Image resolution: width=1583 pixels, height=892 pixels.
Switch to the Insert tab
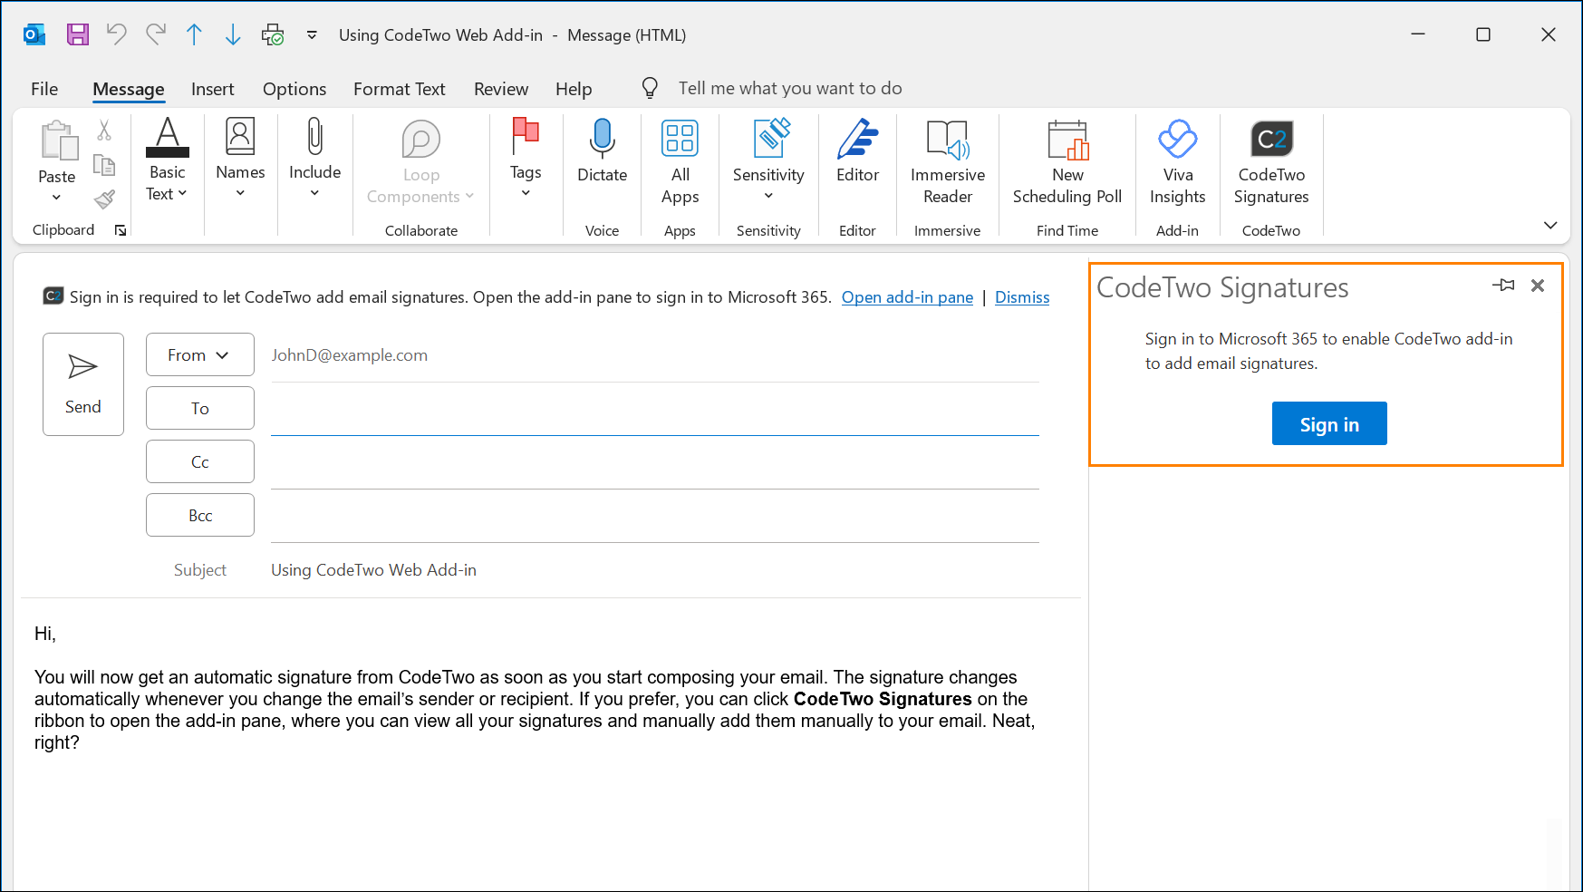click(x=213, y=89)
